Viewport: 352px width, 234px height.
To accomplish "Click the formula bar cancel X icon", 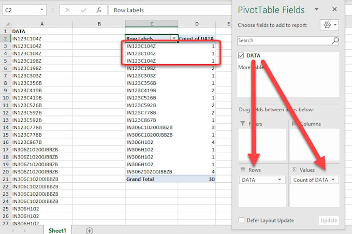I will [x=68, y=10].
